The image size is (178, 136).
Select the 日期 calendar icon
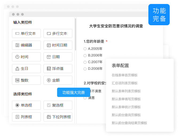pyautogui.click(x=49, y=57)
